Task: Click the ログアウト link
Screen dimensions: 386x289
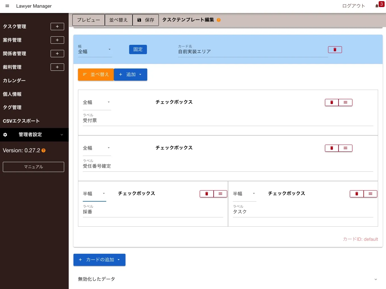Action: (354, 6)
